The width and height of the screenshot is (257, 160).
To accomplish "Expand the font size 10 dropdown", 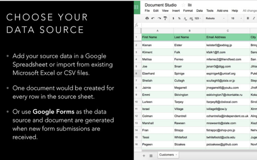I will pyautogui.click(x=236, y=18).
